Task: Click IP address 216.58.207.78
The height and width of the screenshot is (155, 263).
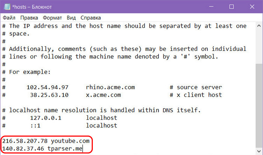Action: pos(25,141)
